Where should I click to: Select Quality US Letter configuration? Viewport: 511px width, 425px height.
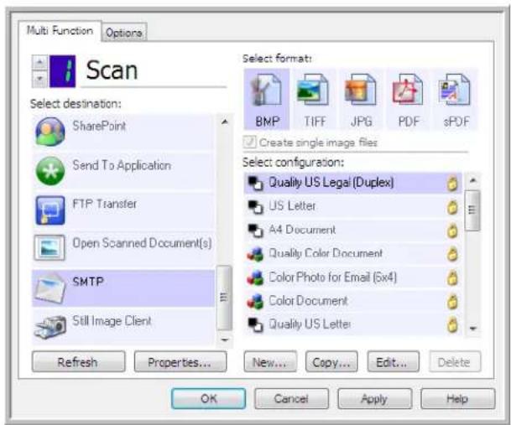coord(353,324)
